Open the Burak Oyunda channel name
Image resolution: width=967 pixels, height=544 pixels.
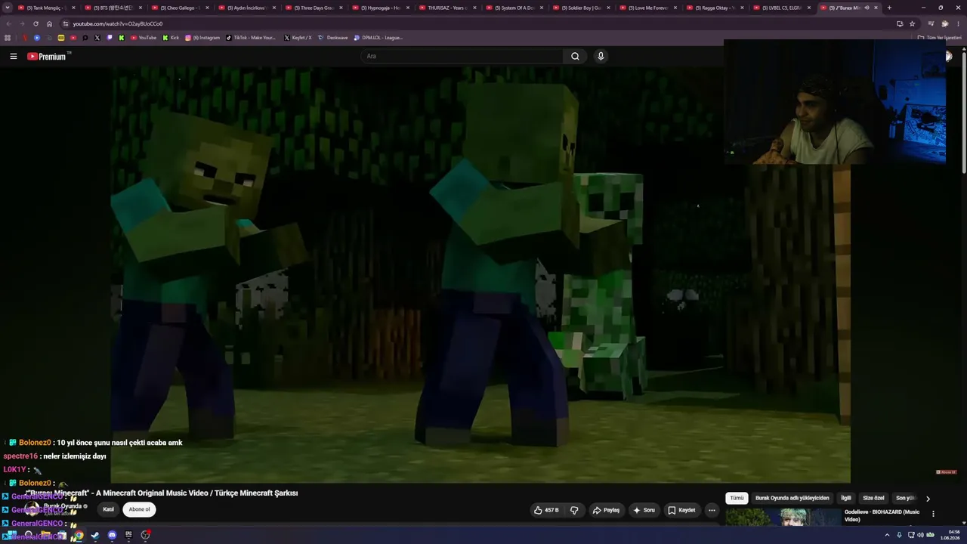(63, 506)
